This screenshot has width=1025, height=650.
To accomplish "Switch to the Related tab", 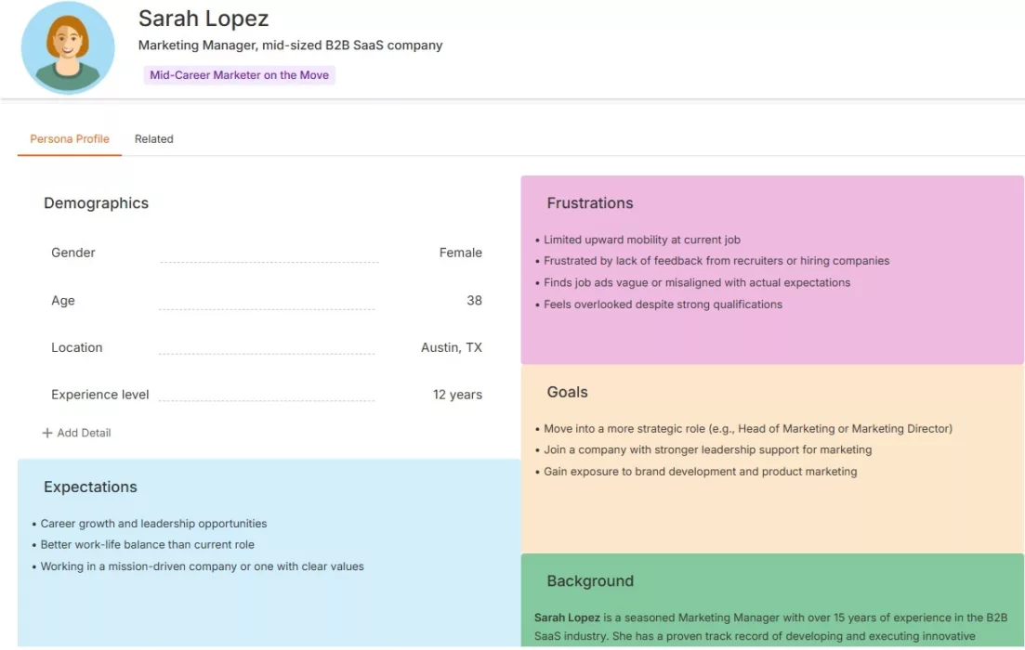I will (x=153, y=139).
